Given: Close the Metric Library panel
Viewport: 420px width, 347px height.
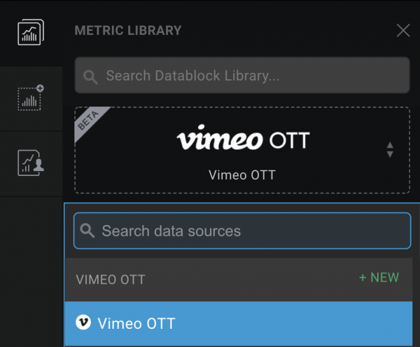Looking at the screenshot, I should click(403, 30).
